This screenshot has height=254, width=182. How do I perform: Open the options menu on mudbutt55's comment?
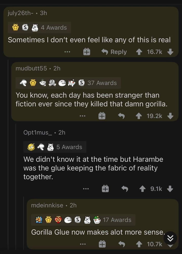coord(83,116)
